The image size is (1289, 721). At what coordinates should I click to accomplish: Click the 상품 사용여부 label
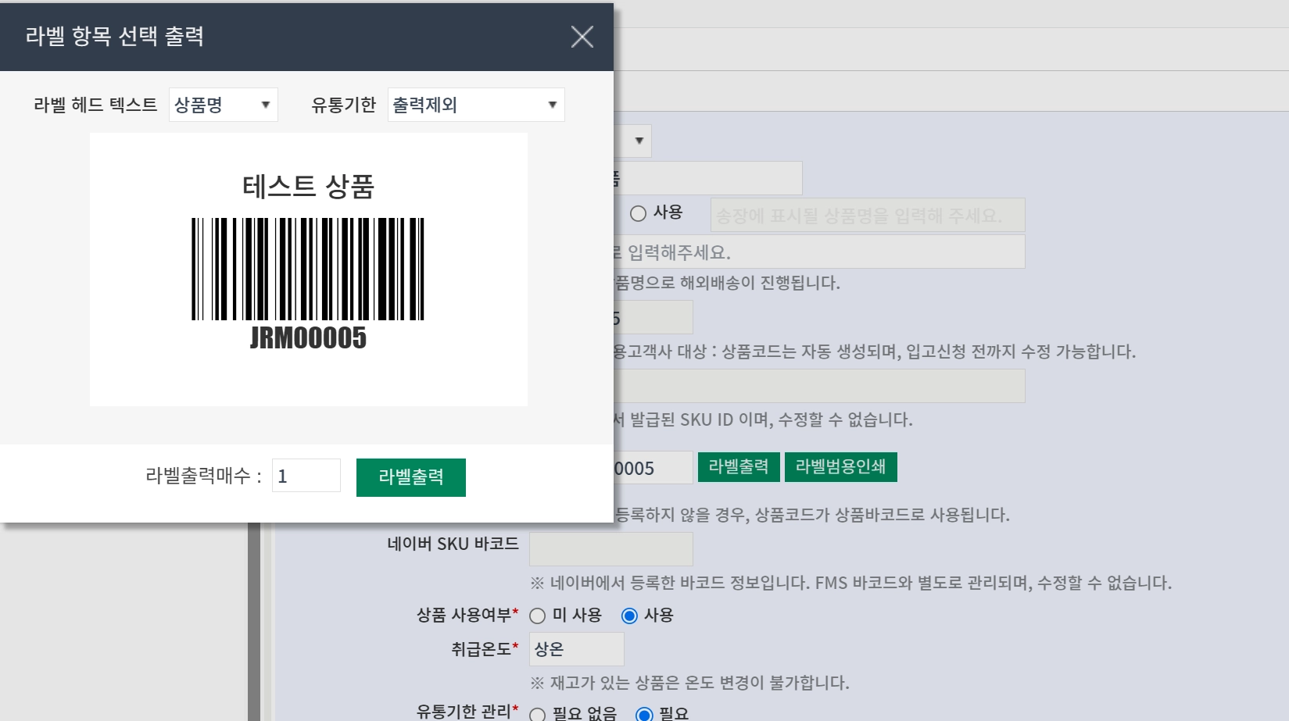(x=467, y=616)
